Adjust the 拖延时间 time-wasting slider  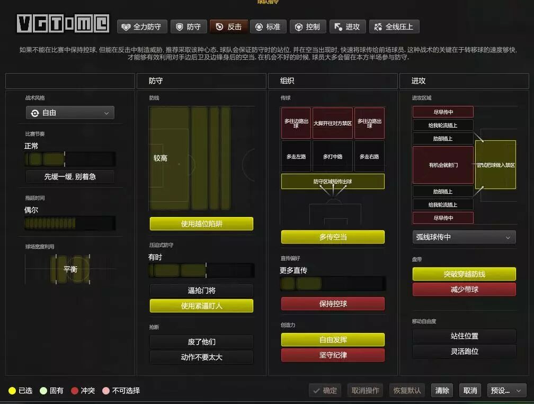pyautogui.click(x=70, y=223)
